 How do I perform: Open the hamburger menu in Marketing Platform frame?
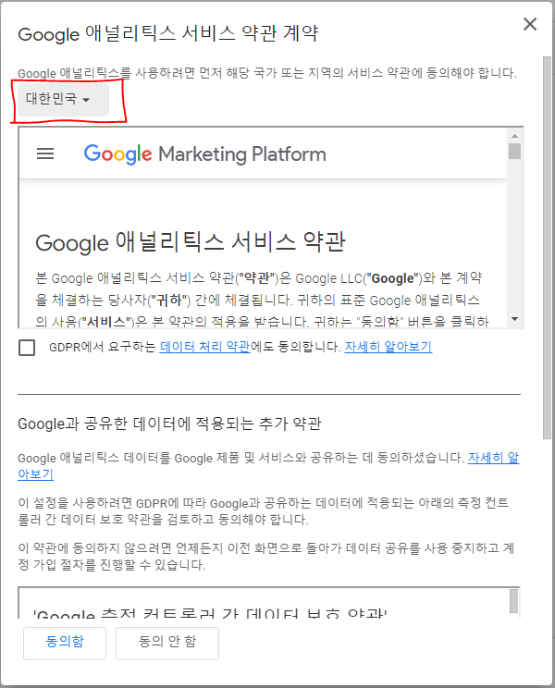tap(45, 154)
